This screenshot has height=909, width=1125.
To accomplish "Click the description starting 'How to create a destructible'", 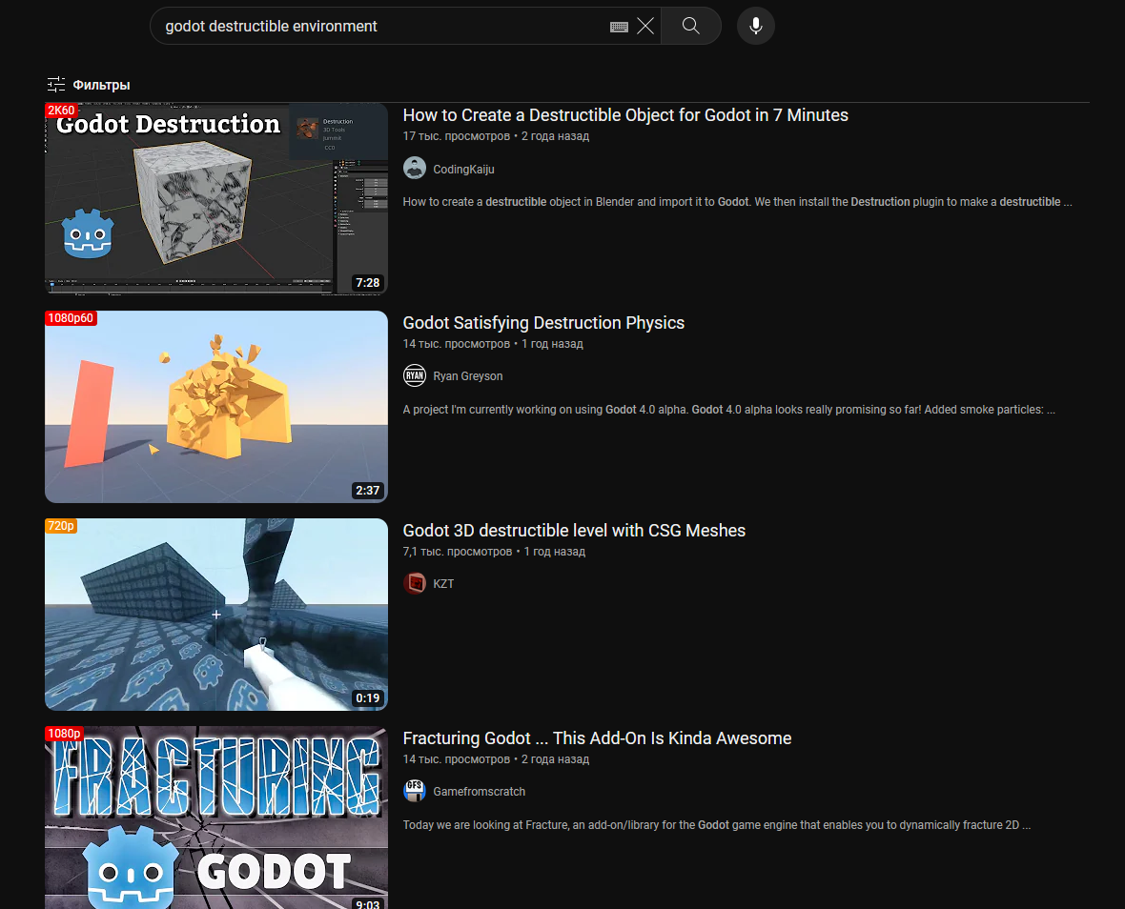I will coord(738,202).
